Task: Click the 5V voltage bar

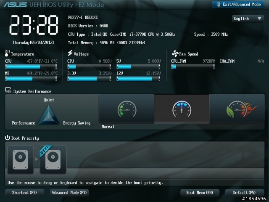Action: 138,66
